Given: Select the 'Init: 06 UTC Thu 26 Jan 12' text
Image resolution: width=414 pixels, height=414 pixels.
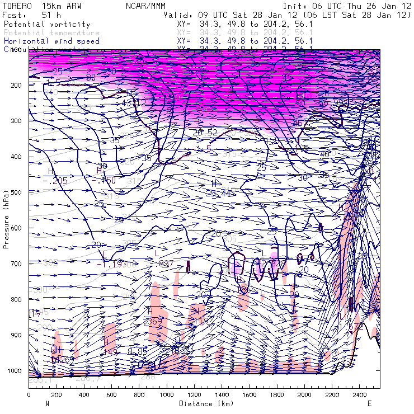Looking at the screenshot, I should click(x=347, y=6).
